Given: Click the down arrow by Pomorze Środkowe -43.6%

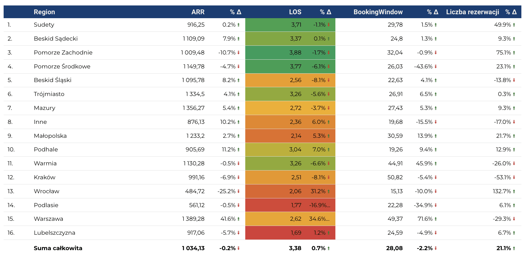Looking at the screenshot, I should tap(435, 67).
